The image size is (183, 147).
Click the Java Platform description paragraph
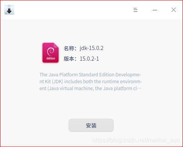tap(91, 81)
